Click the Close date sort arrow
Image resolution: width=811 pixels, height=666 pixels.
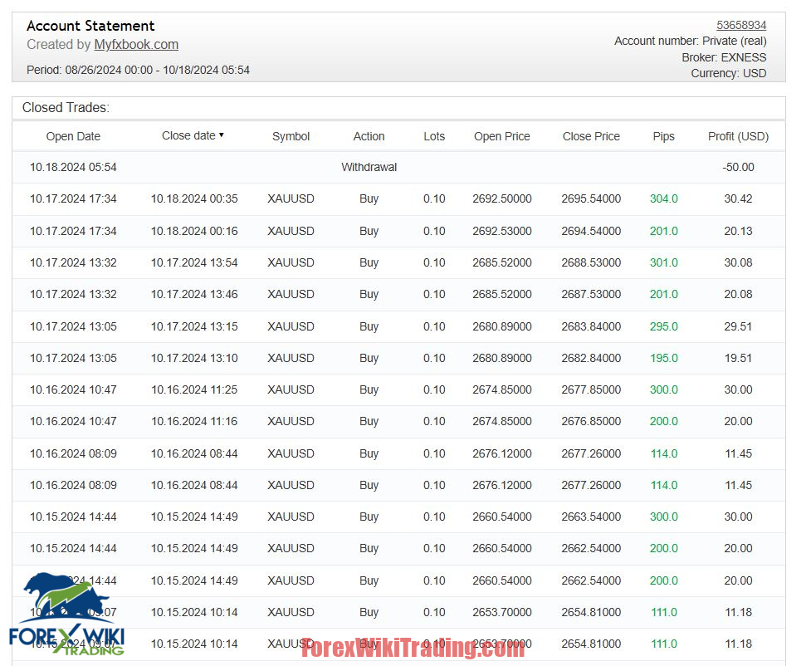(222, 135)
